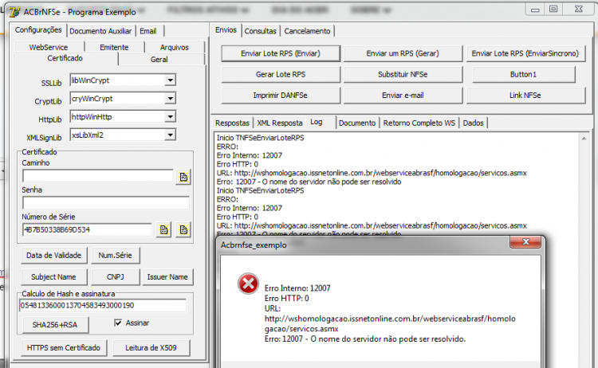
Task: Click the last document icon beside Número de Série
Action: [183, 229]
